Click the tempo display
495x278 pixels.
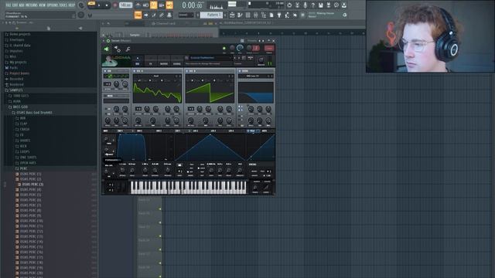coord(125,5)
